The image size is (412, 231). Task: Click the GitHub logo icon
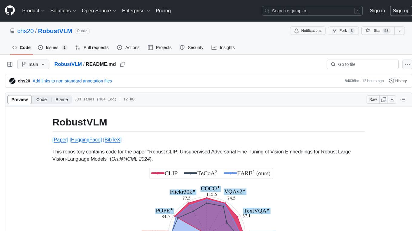pos(10,11)
